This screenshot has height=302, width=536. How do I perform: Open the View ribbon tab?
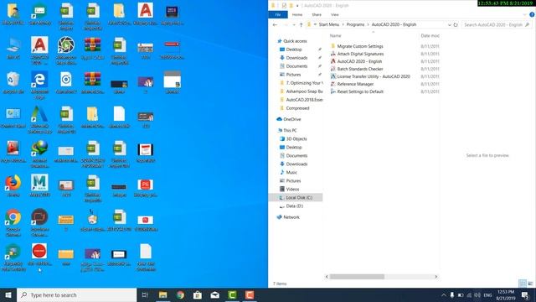click(x=335, y=15)
